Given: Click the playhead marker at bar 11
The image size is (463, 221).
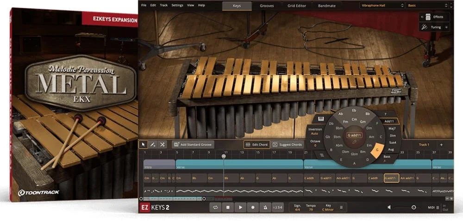Looking at the screenshot, I should click(224, 156).
